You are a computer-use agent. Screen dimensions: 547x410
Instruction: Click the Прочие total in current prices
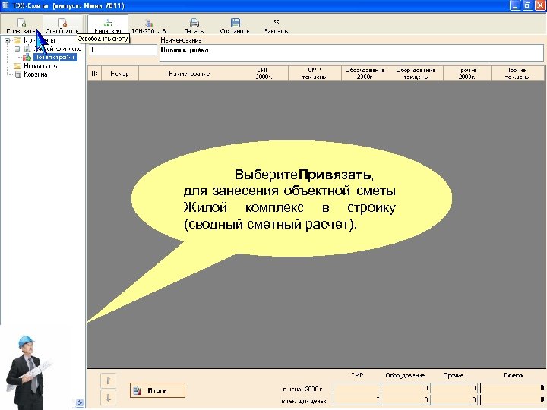(454, 399)
